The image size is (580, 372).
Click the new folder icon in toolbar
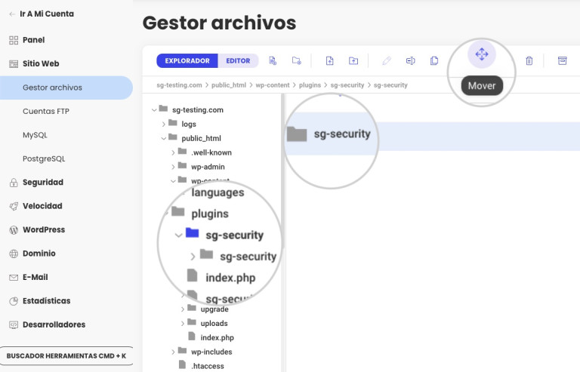point(296,60)
